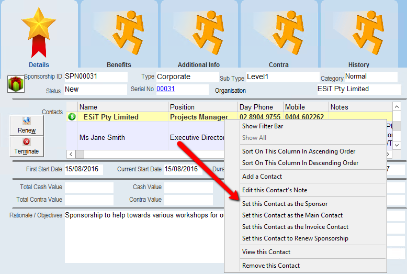The image size is (407, 274).
Task: Select Set this Contact as the Sponsor
Action: (x=285, y=204)
